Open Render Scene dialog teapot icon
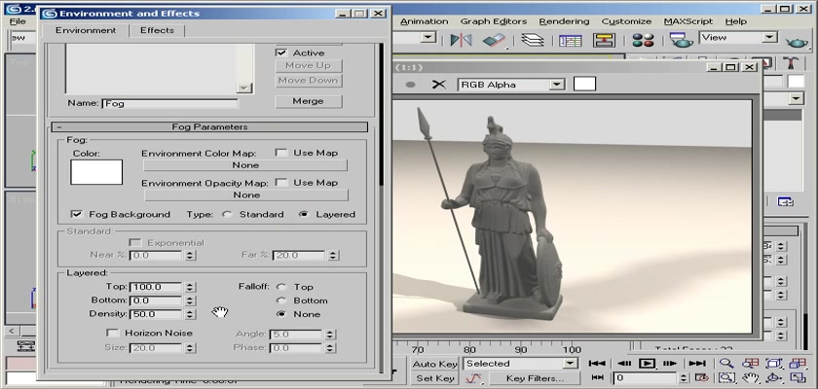818x389 pixels. [x=682, y=40]
